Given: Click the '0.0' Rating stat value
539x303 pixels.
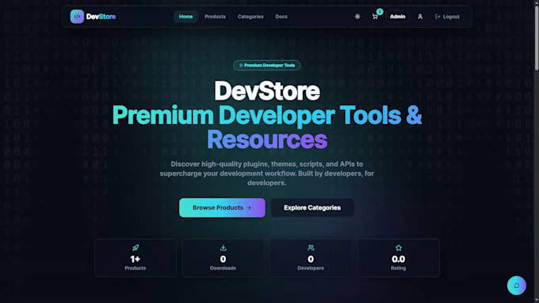Looking at the screenshot, I should pos(399,259).
